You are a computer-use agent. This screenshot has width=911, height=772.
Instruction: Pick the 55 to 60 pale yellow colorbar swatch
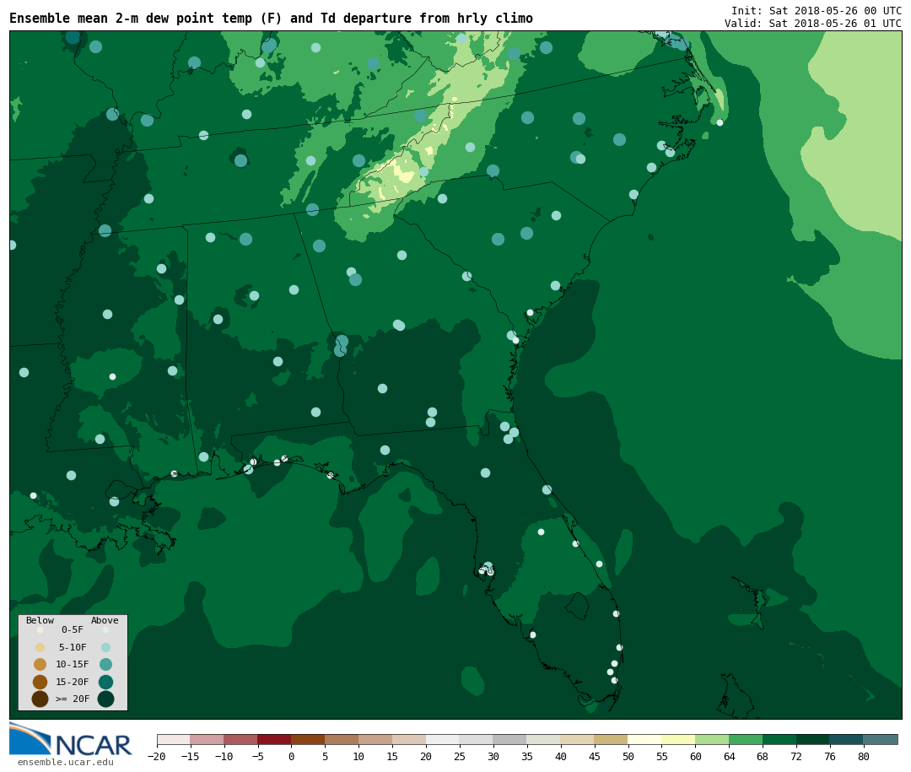tap(679, 740)
